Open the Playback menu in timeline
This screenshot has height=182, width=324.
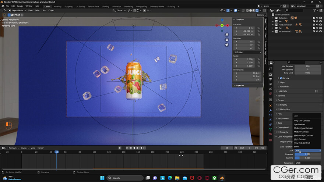pos(14,148)
